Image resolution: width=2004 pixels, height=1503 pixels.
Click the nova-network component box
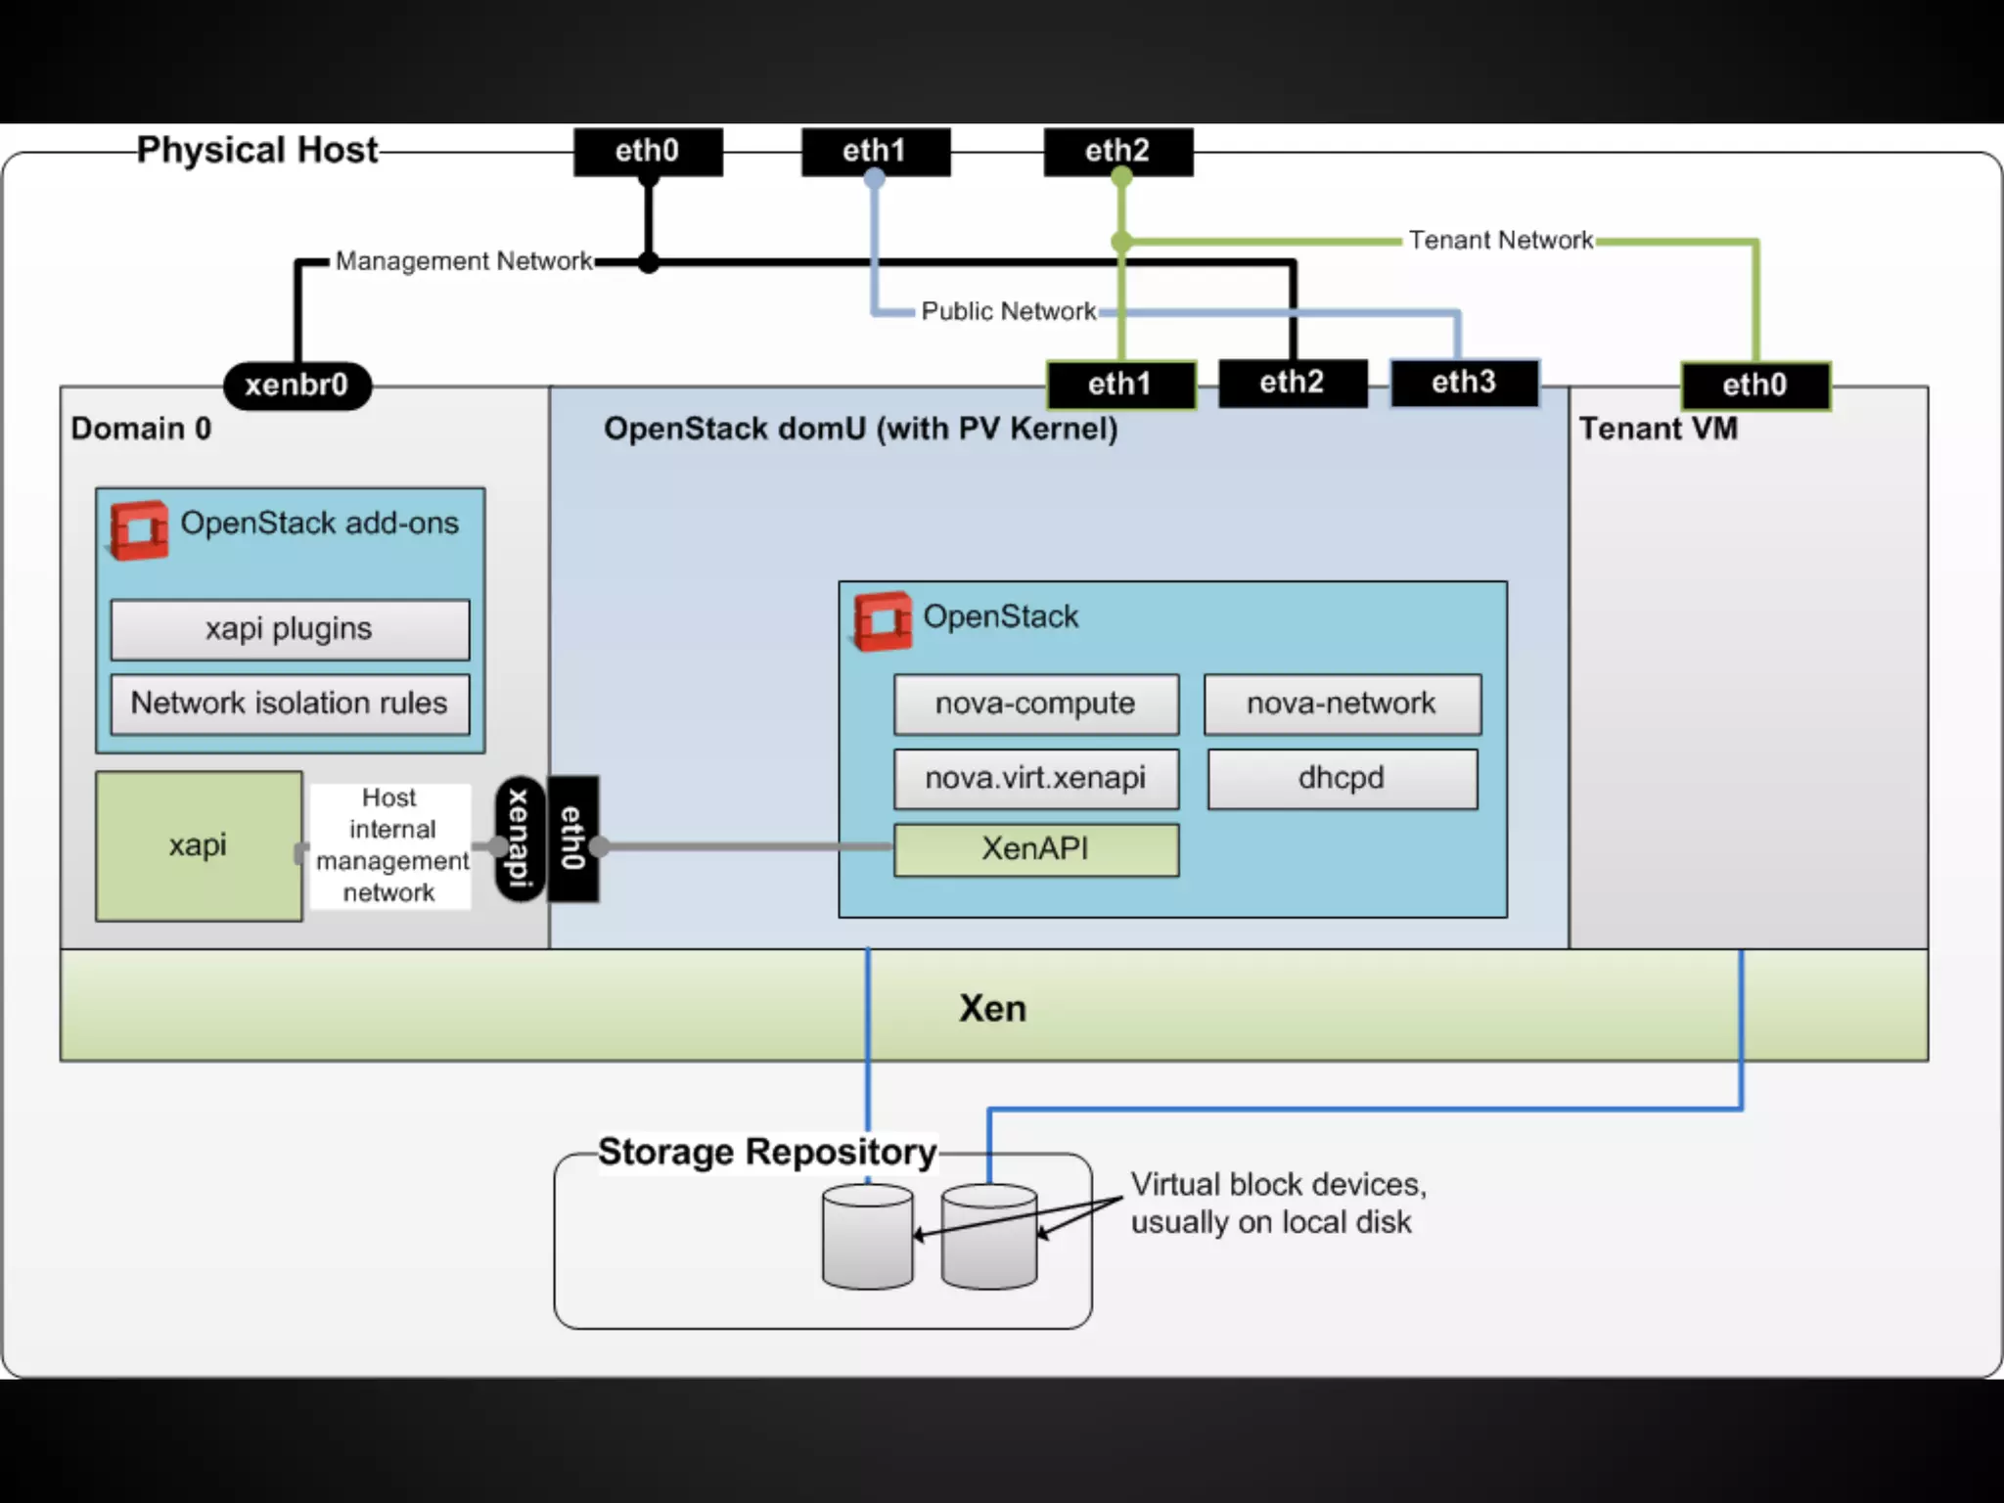pyautogui.click(x=1342, y=704)
